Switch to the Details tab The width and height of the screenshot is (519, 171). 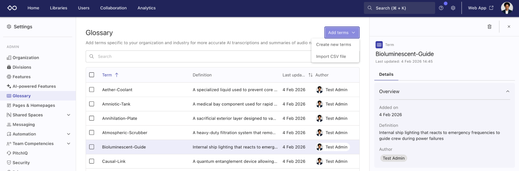[386, 75]
